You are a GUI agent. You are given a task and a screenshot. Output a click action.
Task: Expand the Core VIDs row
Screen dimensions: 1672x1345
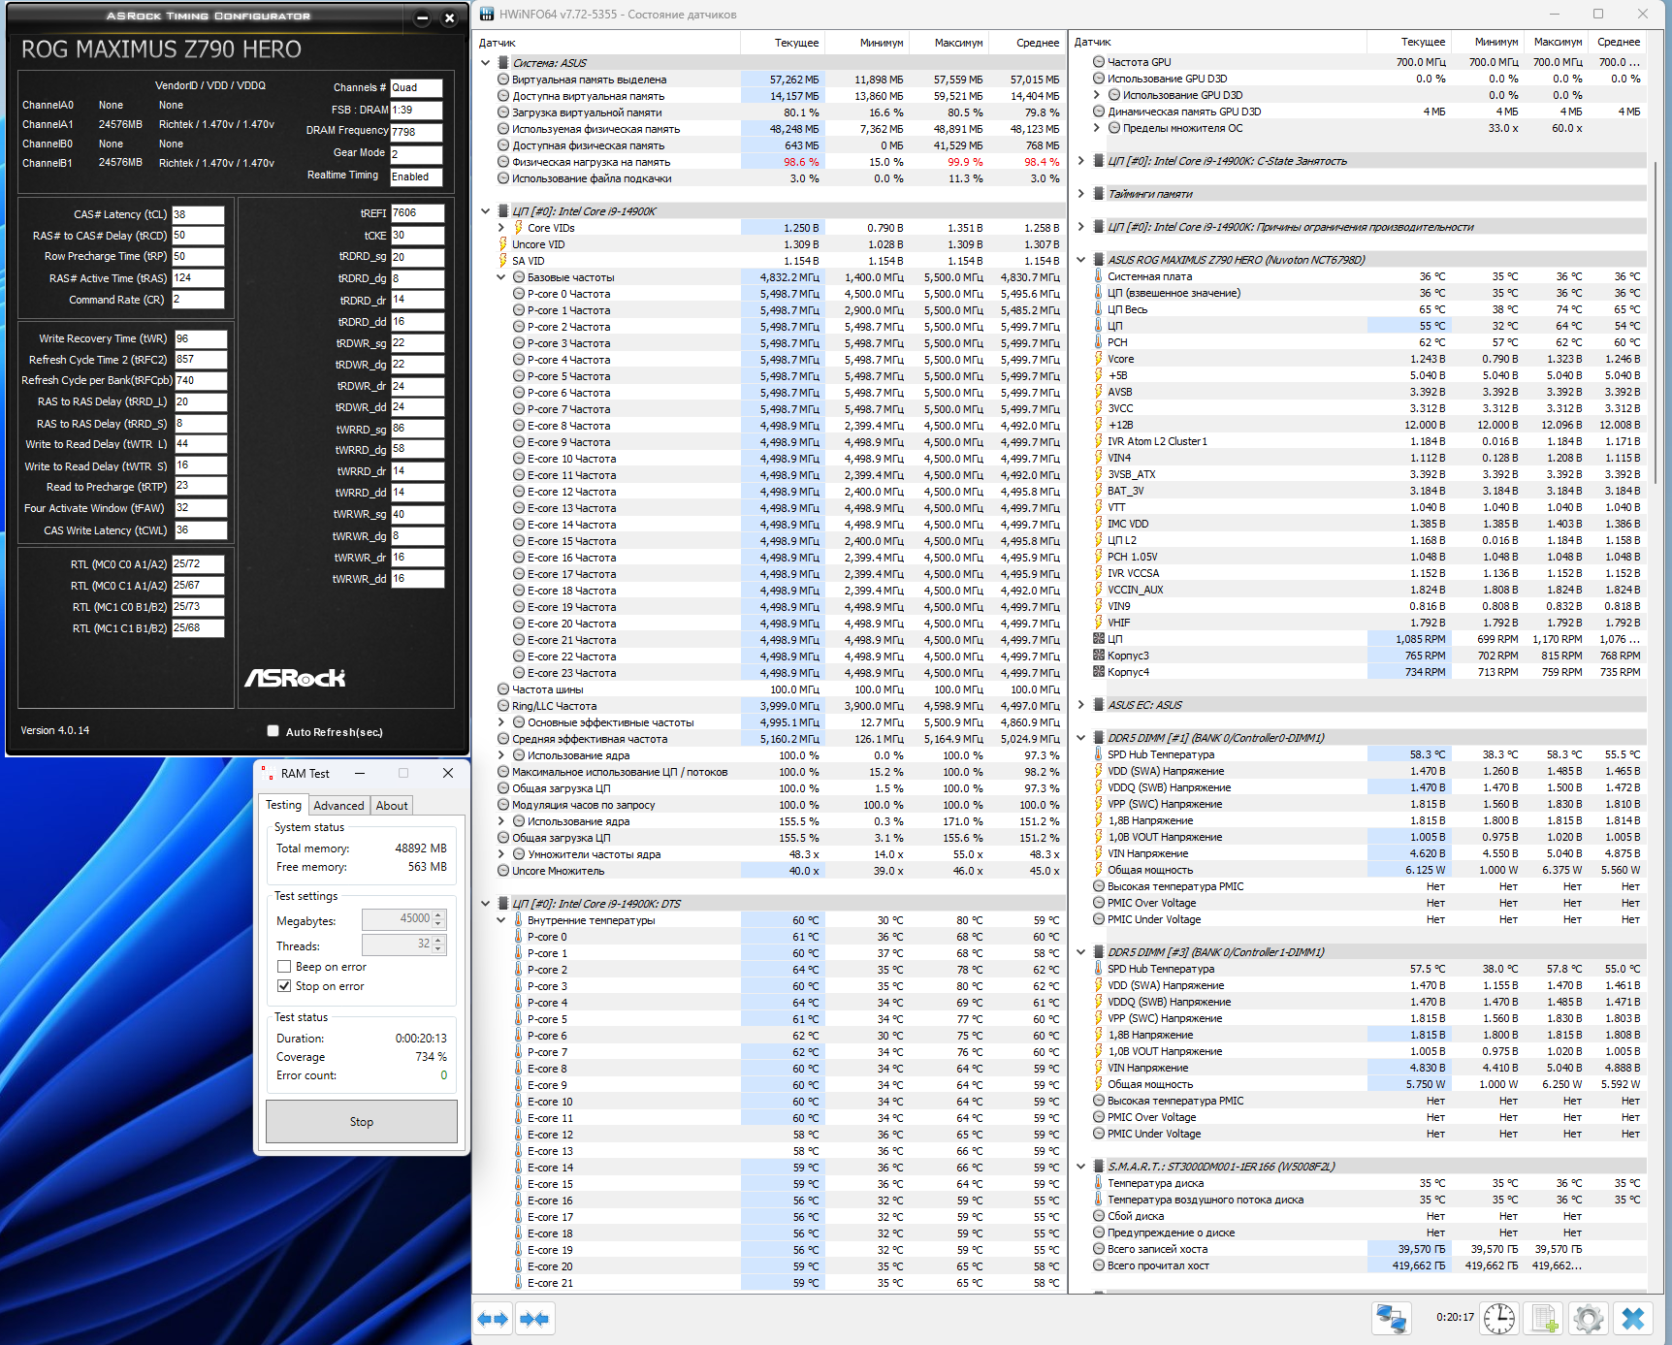(501, 228)
